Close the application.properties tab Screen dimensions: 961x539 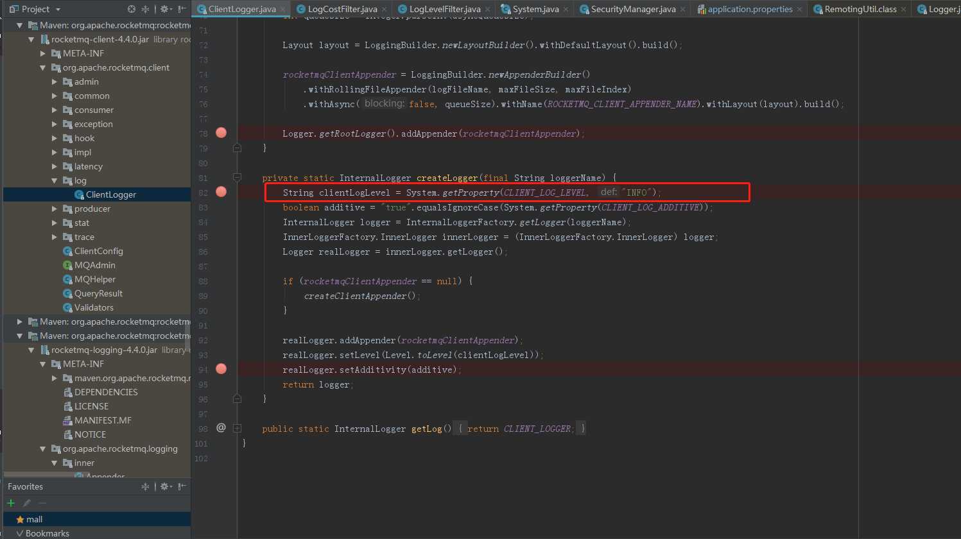click(799, 10)
